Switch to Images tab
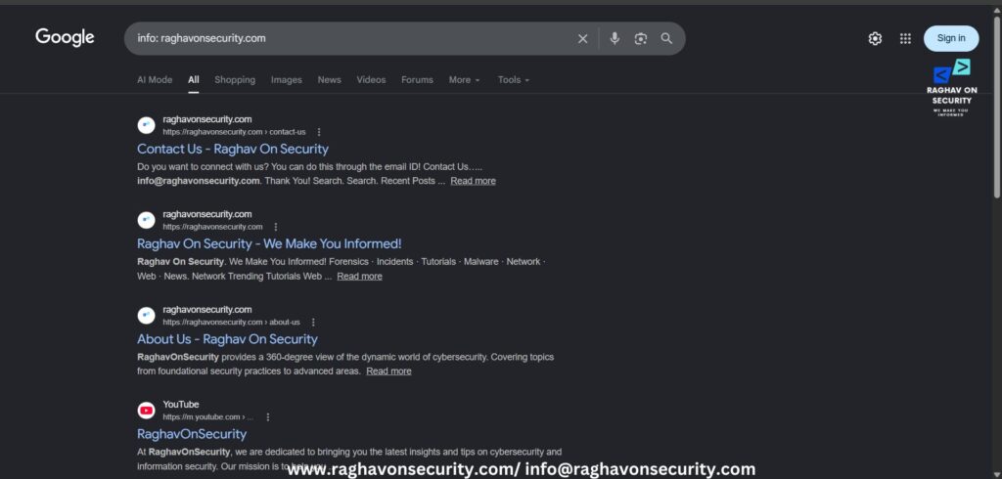 tap(287, 80)
